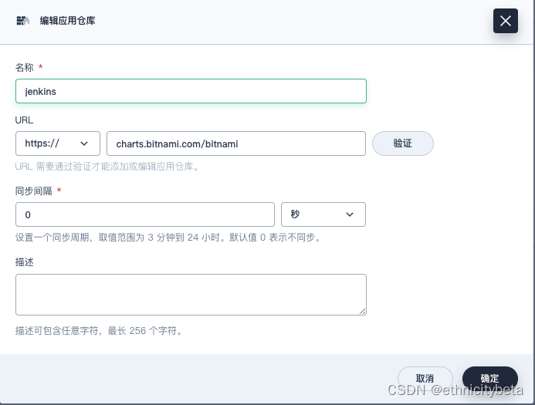Viewport: 535px width, 405px height.
Task: Click the 取消 cancel button
Action: click(x=425, y=379)
